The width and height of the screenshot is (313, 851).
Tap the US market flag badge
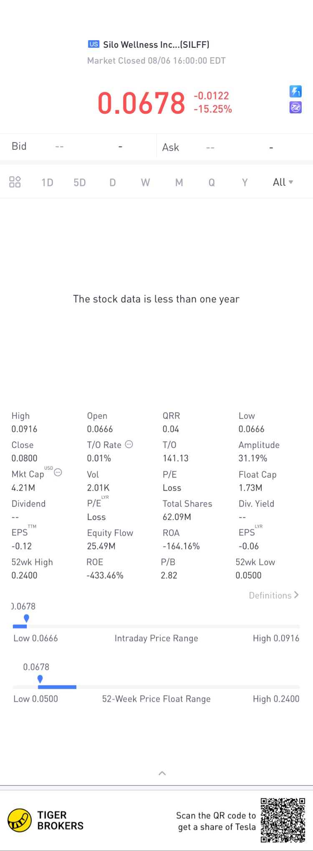pyautogui.click(x=94, y=44)
